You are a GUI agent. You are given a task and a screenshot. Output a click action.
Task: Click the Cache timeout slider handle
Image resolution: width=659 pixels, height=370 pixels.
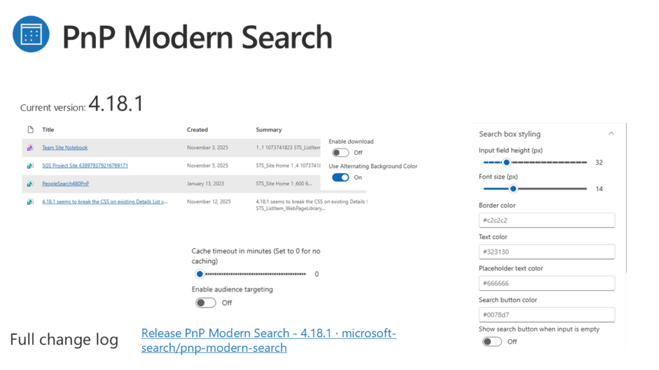click(x=200, y=274)
